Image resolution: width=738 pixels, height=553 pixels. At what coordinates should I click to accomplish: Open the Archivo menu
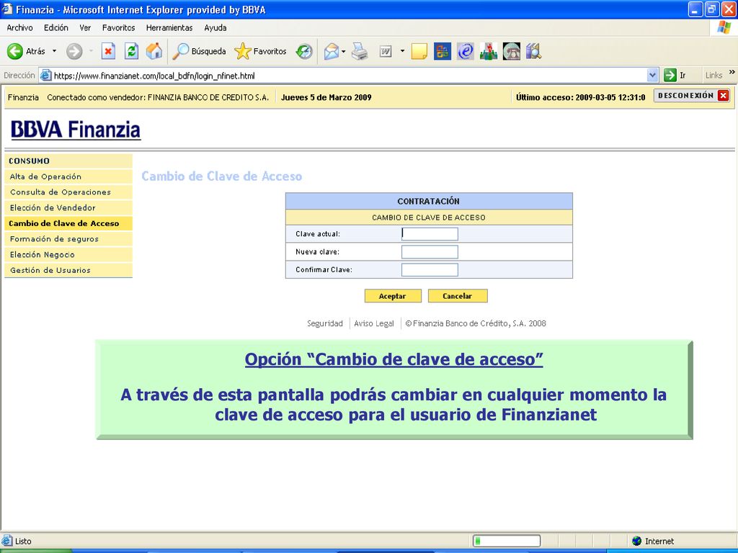19,28
